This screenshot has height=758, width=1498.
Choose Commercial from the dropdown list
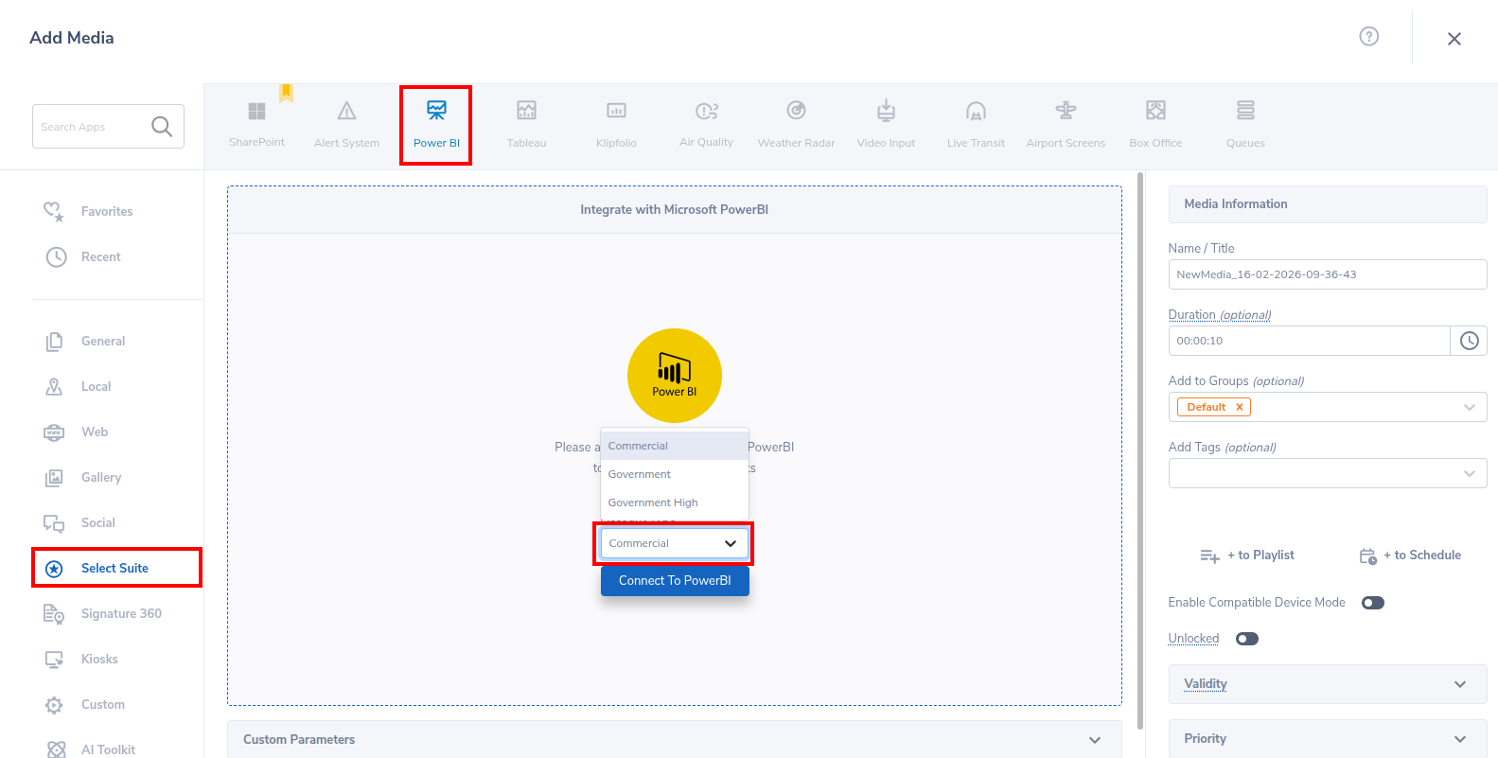click(x=674, y=446)
